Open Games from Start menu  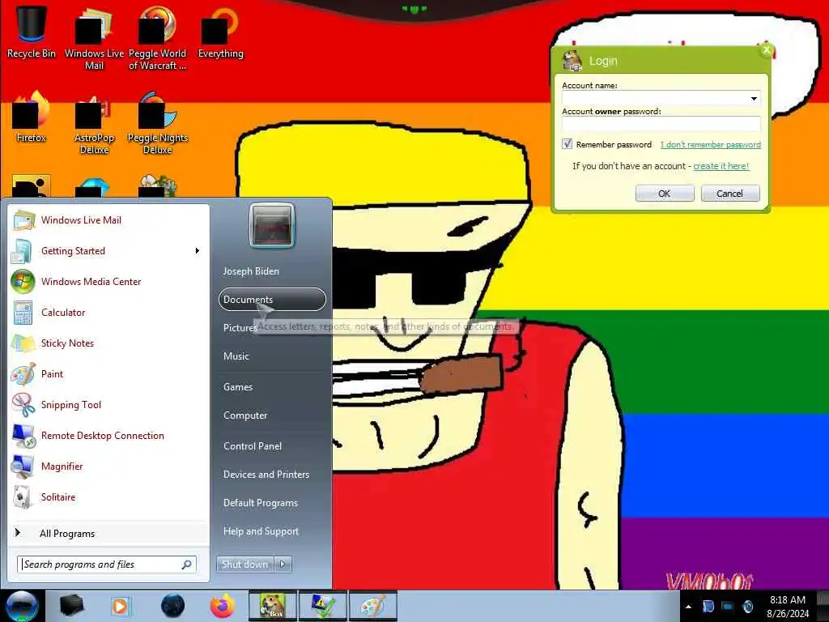point(272,386)
